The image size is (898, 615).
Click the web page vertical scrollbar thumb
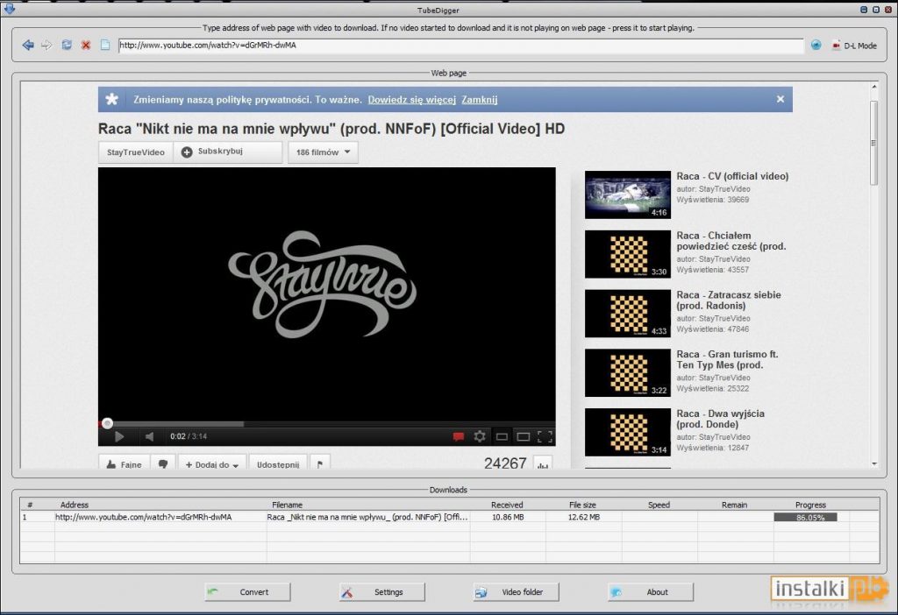pyautogui.click(x=874, y=143)
